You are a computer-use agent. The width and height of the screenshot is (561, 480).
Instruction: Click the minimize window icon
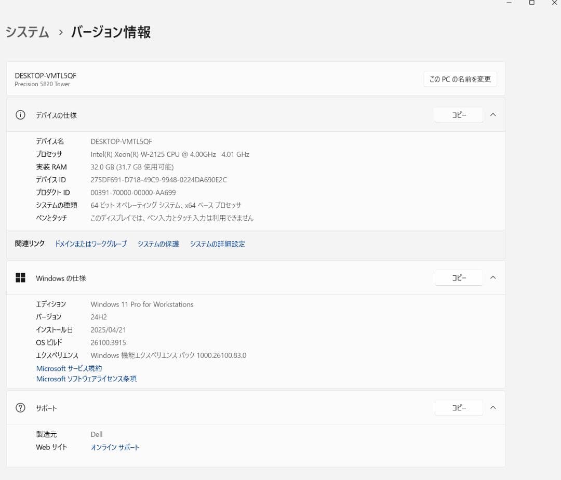pos(507,3)
